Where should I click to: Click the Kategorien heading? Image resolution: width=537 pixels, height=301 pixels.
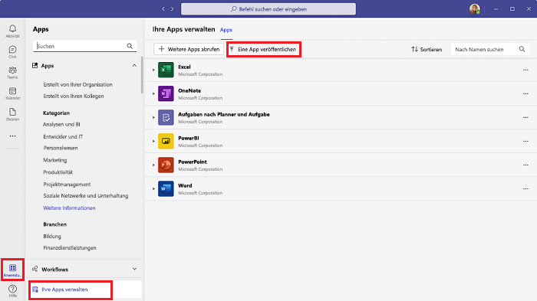(x=57, y=113)
